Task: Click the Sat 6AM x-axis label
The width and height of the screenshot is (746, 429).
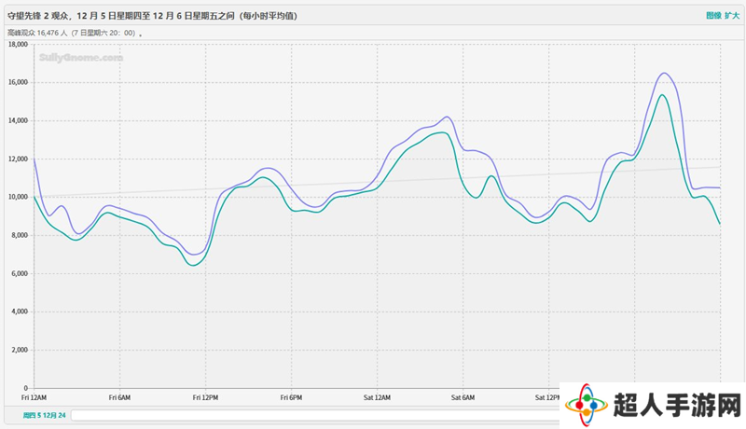Action: point(463,397)
